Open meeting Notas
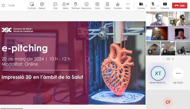This screenshot has height=109, width=190. tap(107, 5)
